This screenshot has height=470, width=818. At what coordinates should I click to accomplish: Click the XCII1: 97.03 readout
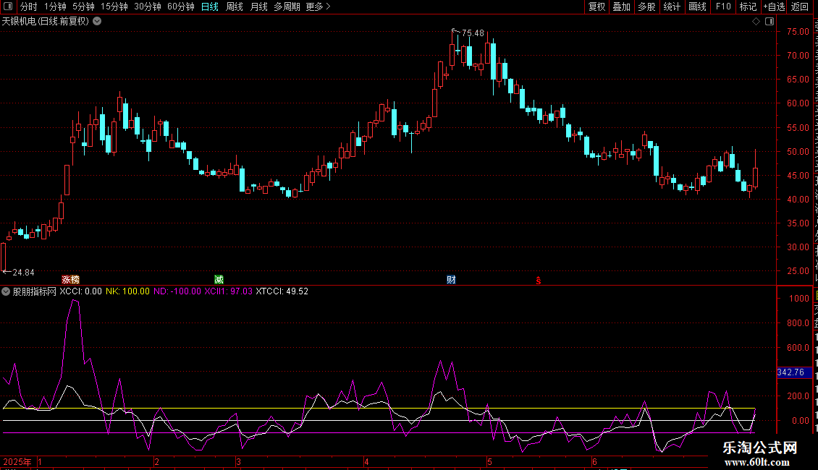[x=228, y=292]
